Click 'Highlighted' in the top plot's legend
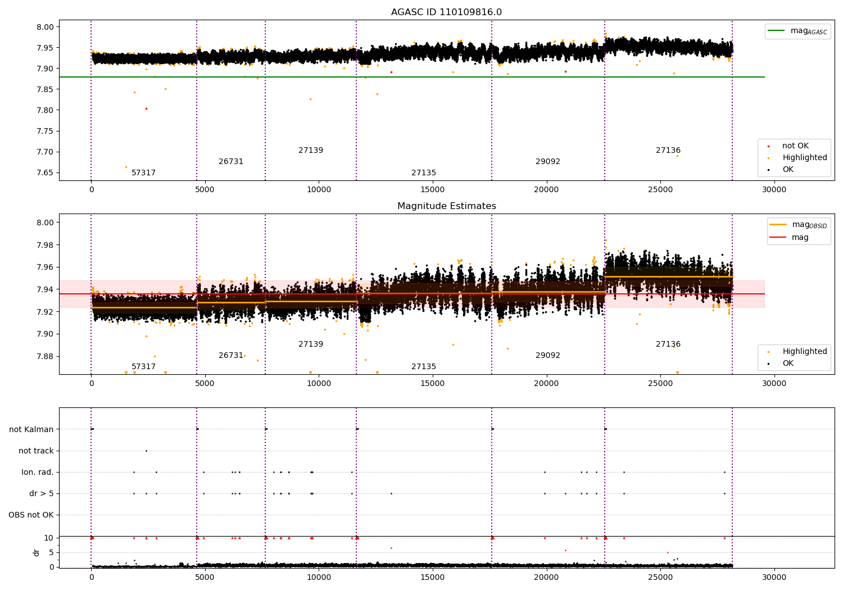The height and width of the screenshot is (590, 843). [x=805, y=158]
